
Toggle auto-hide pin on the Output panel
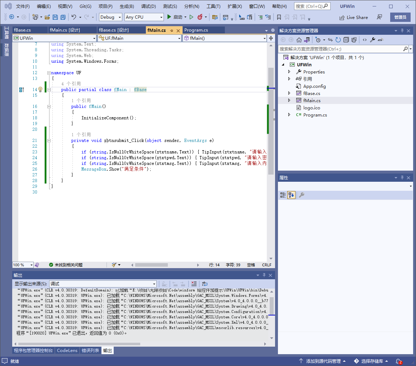(x=264, y=275)
